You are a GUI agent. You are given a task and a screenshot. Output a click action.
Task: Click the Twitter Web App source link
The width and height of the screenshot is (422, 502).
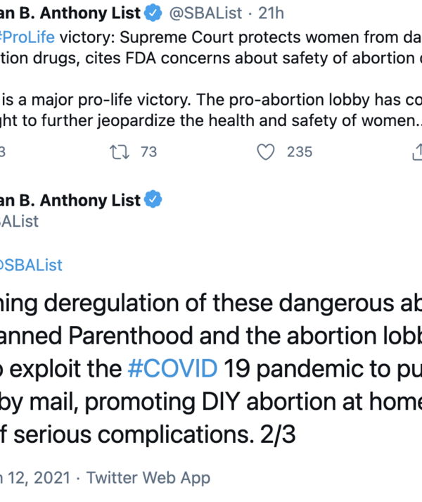[x=148, y=478]
